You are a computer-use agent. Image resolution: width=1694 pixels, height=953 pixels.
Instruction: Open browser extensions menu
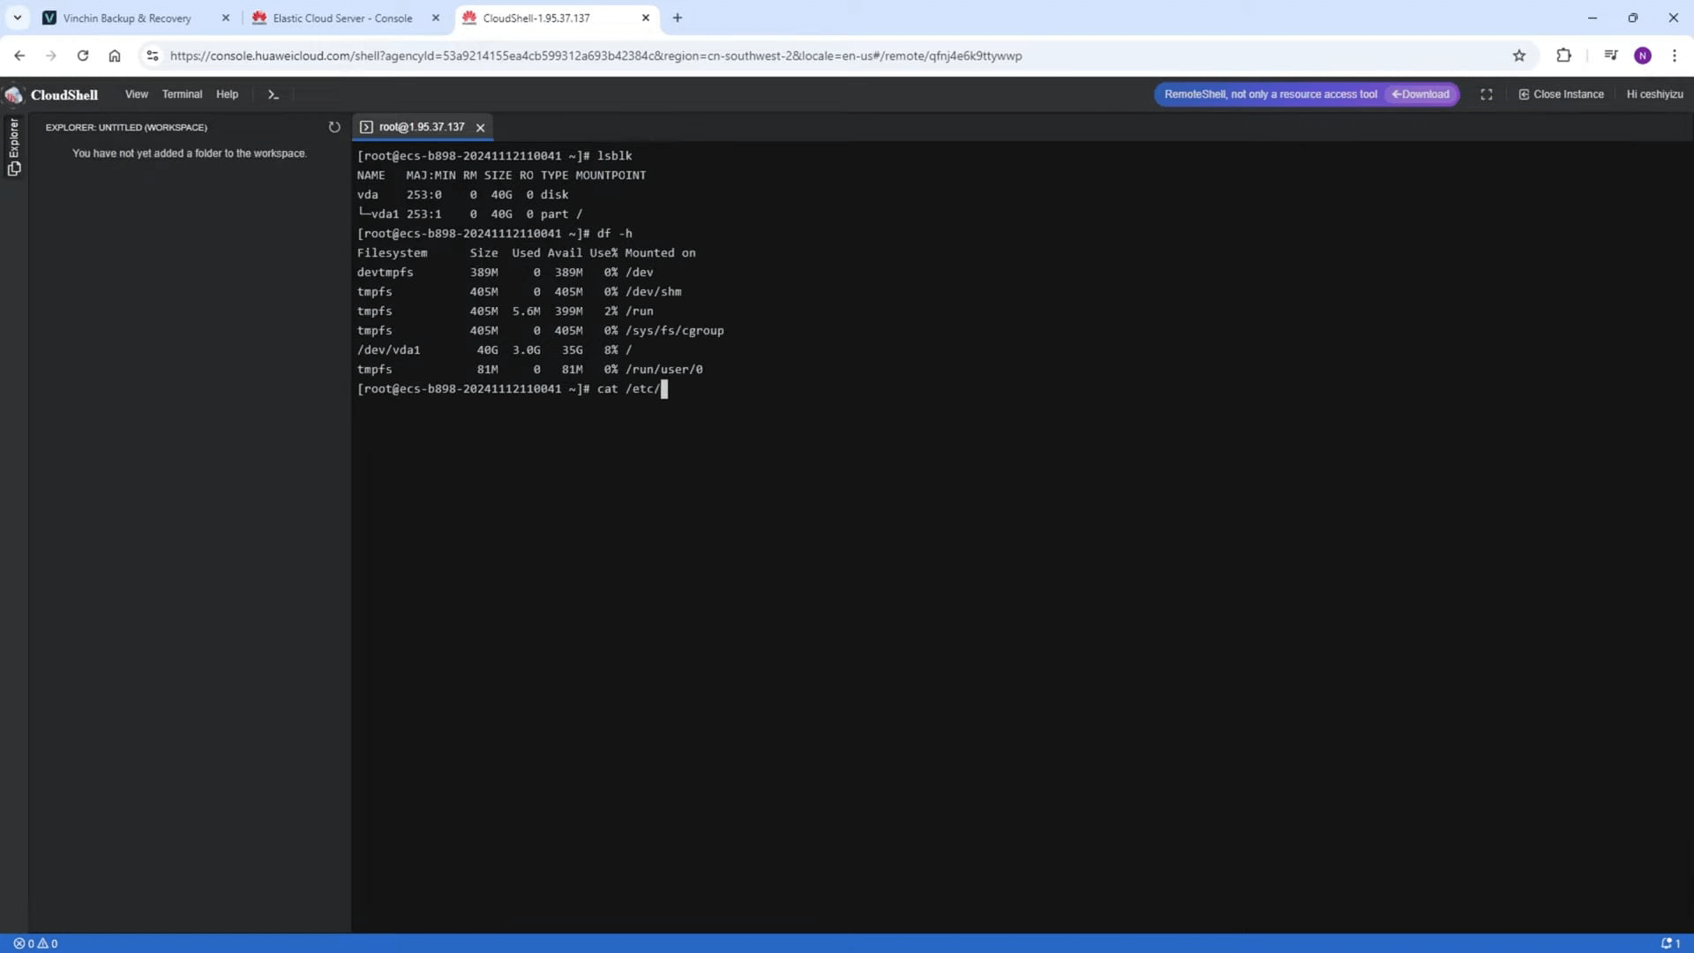tap(1563, 56)
